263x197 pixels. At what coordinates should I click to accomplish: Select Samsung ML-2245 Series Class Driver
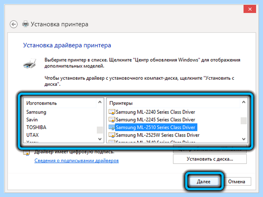coord(156,120)
